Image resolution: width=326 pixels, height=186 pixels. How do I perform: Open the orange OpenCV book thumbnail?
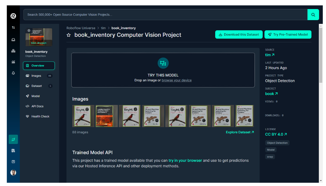click(107, 116)
